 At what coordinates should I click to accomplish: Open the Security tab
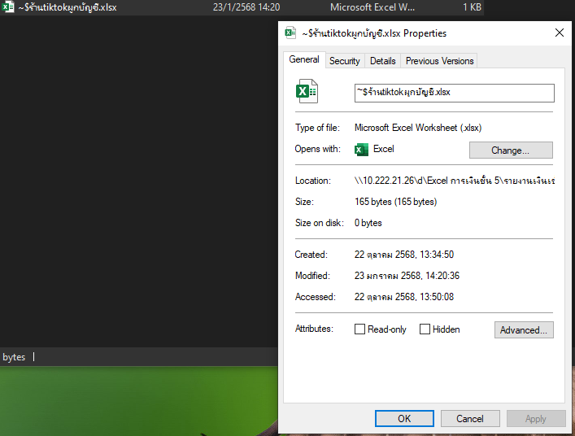[344, 61]
